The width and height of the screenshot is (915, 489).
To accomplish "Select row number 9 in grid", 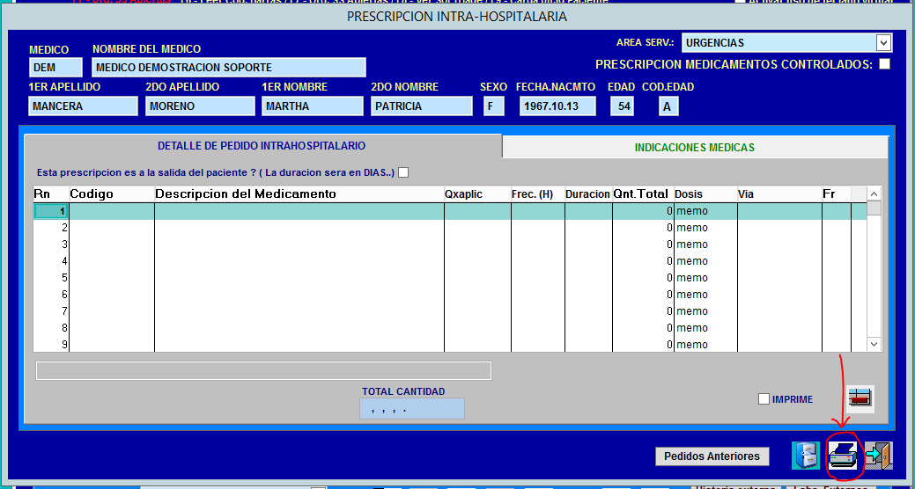I will click(x=51, y=345).
